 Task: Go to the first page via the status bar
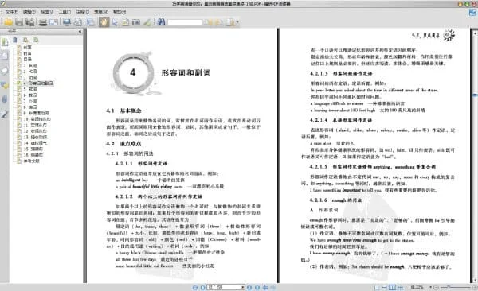tap(195, 287)
